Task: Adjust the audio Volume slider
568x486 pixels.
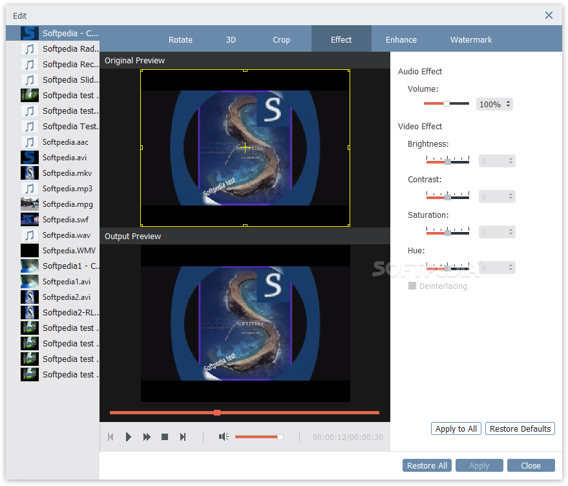Action: [x=447, y=103]
